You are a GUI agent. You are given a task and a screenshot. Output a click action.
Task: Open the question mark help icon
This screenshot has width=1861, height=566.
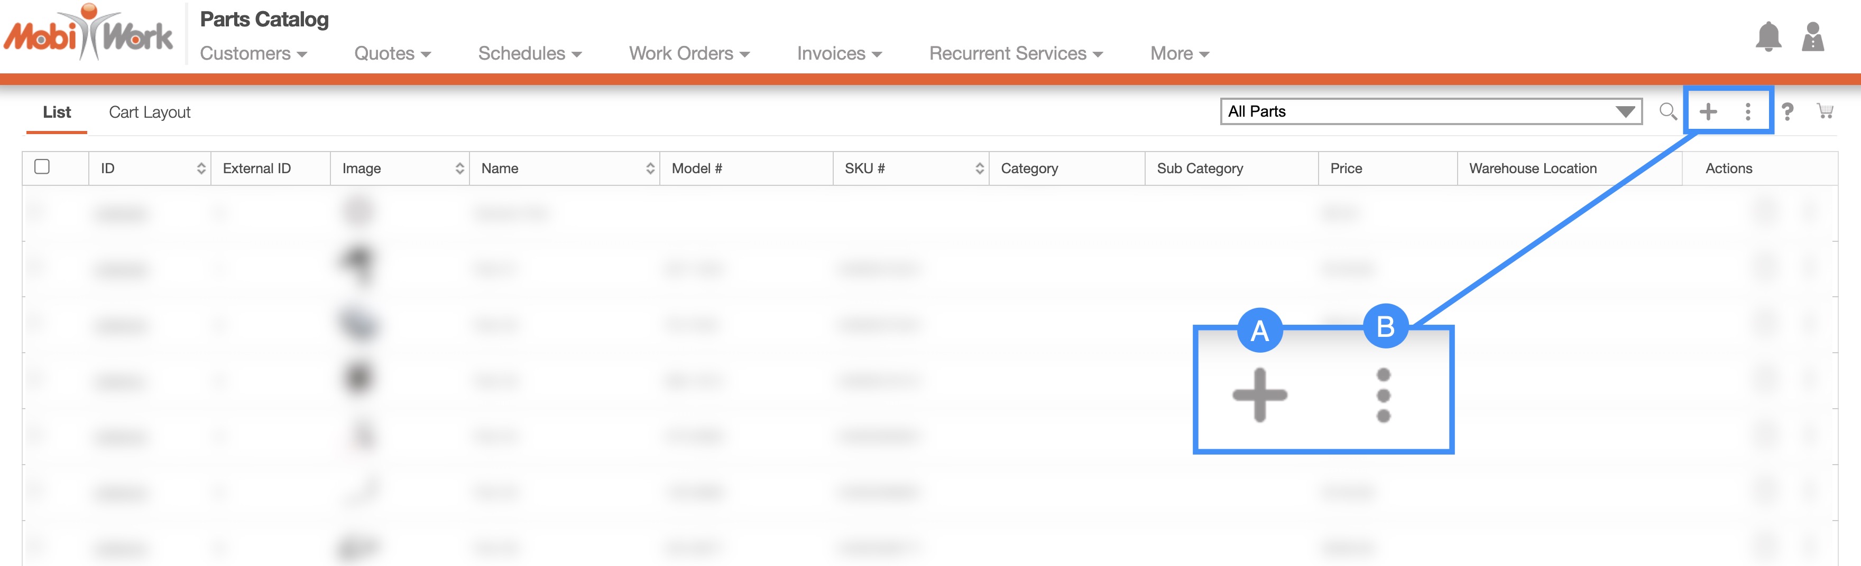(1786, 111)
